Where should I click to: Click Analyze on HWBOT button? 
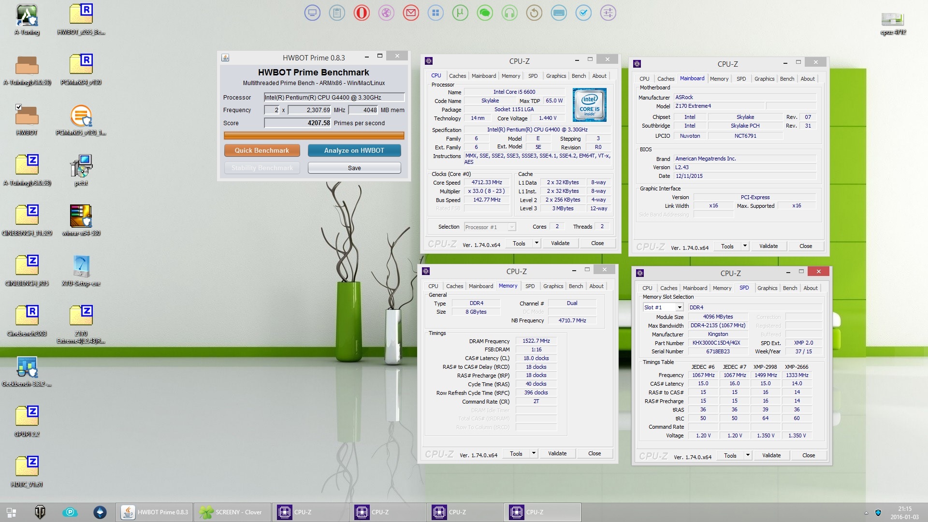pos(354,150)
